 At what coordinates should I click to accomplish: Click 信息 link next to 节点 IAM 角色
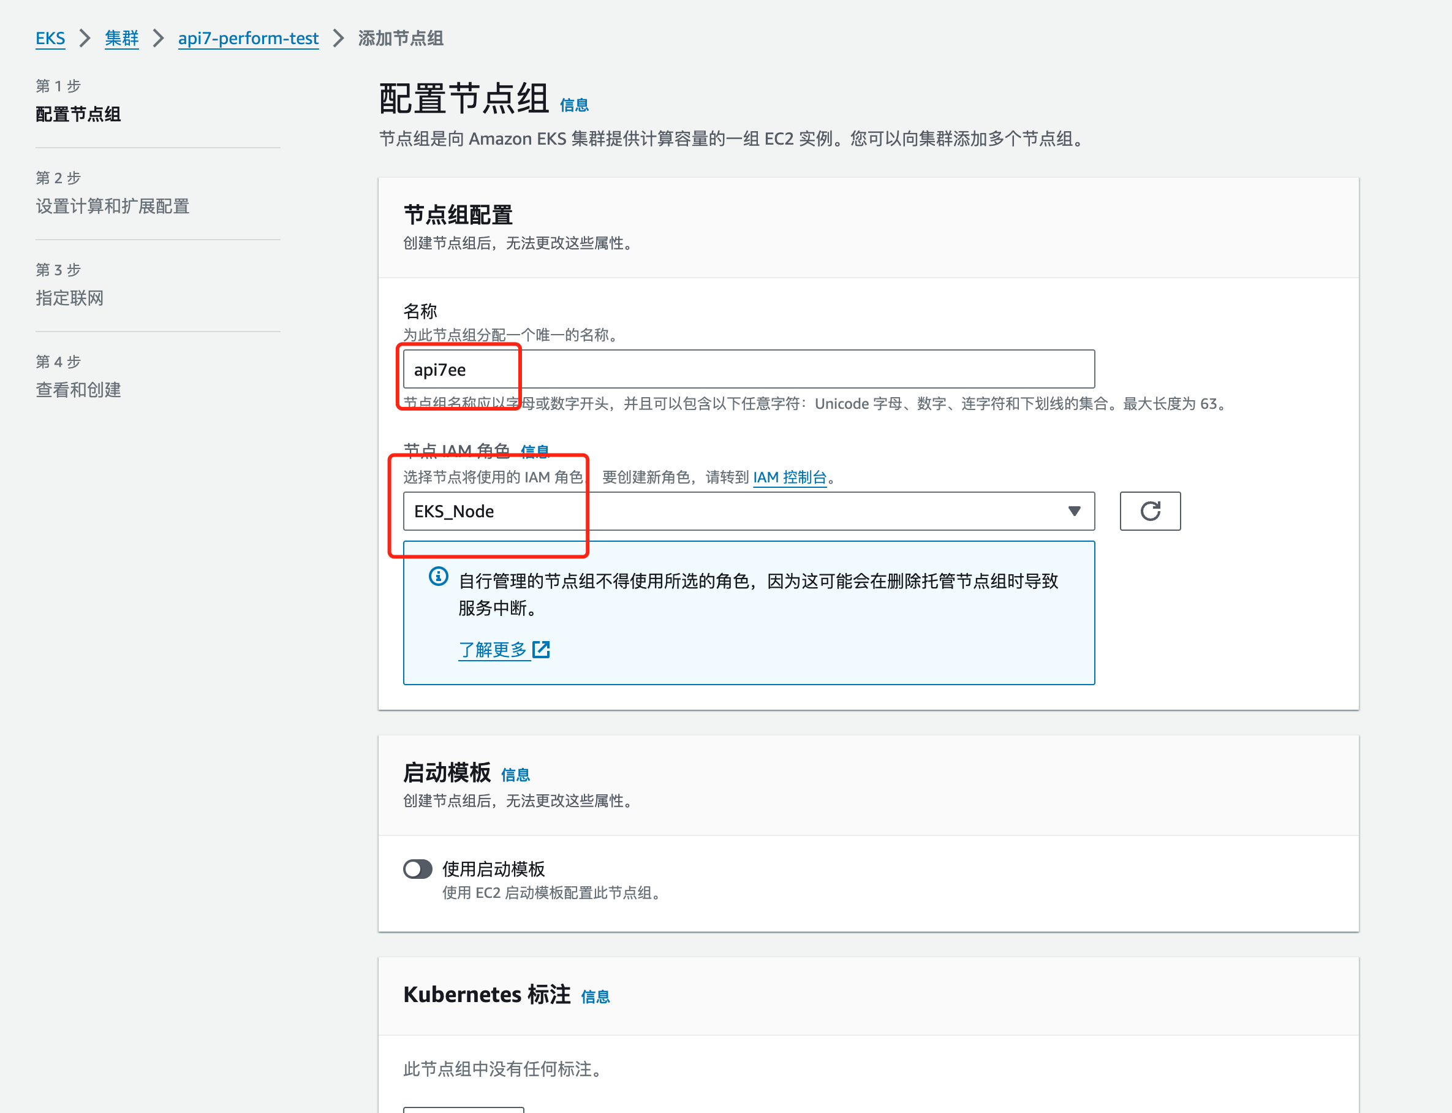(535, 452)
